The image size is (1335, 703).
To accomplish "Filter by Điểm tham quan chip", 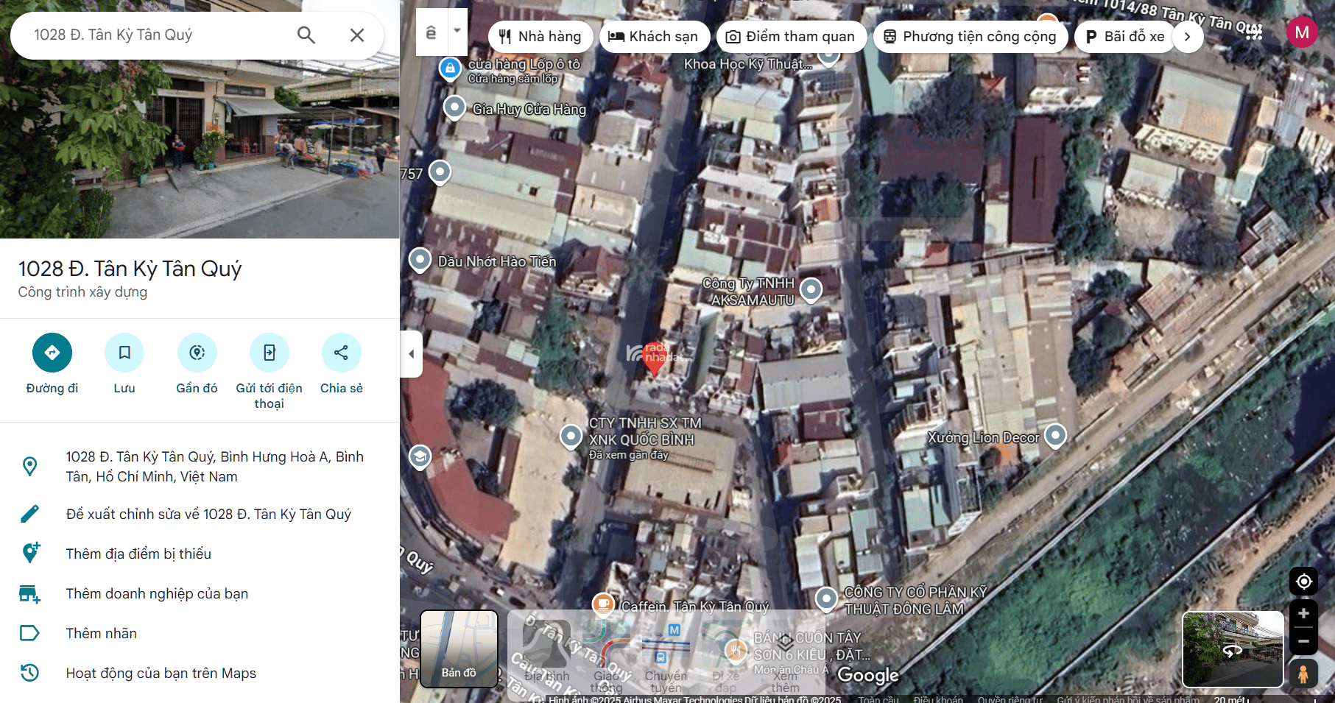I will click(791, 36).
